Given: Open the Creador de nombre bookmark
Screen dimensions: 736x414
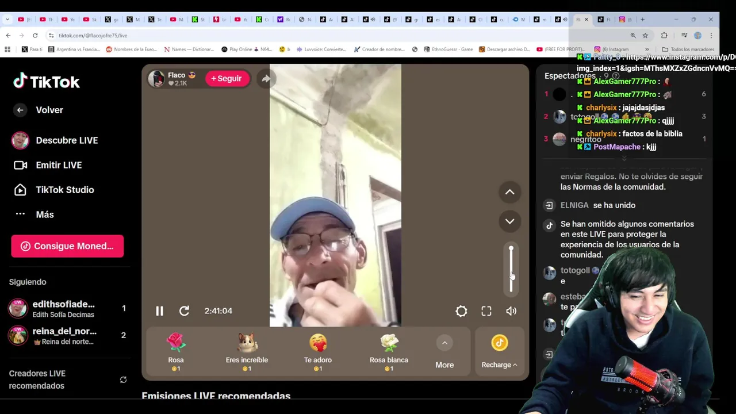Looking at the screenshot, I should [379, 49].
